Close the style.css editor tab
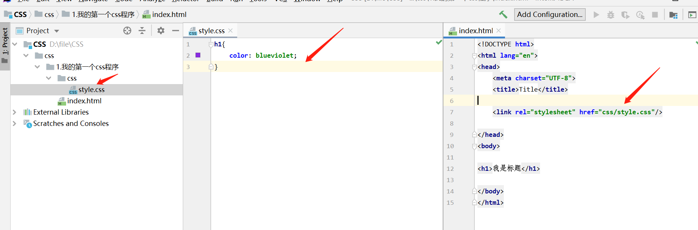 (x=230, y=31)
